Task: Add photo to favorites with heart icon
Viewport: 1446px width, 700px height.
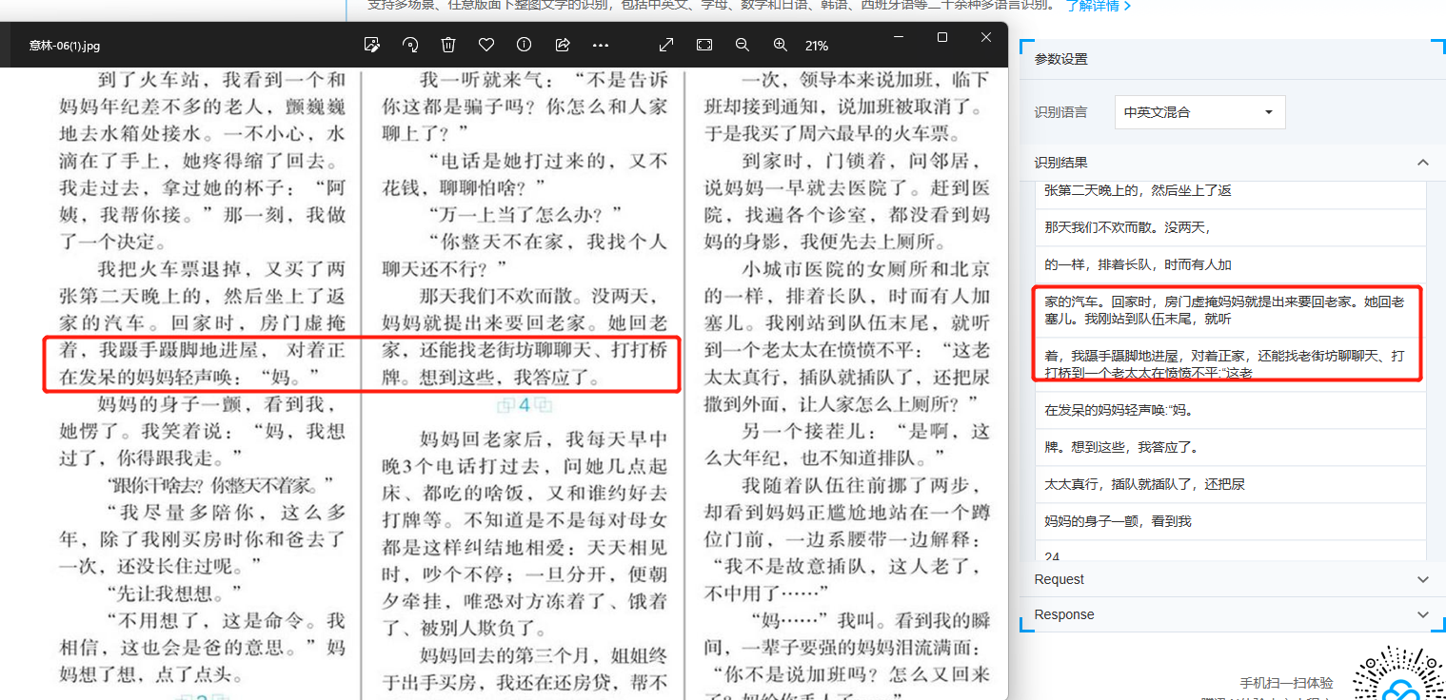Action: pos(486,45)
